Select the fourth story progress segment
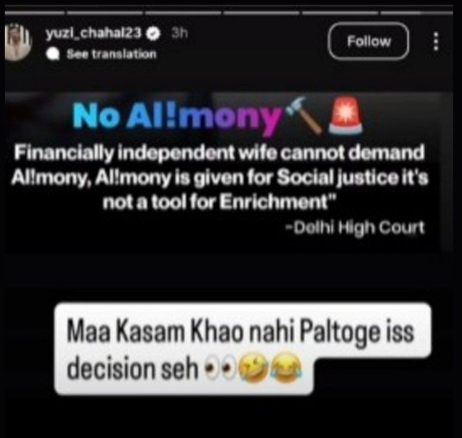This screenshot has height=438, width=462. point(262,13)
